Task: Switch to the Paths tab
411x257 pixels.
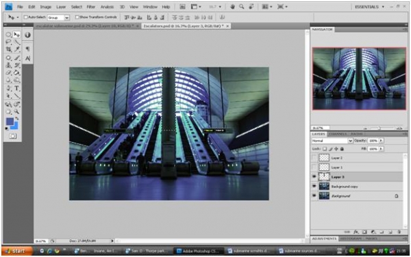Action: (357, 134)
